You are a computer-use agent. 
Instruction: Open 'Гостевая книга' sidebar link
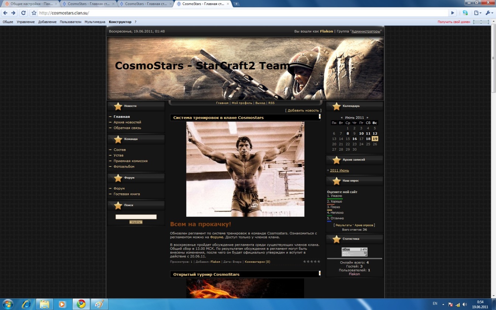click(127, 194)
